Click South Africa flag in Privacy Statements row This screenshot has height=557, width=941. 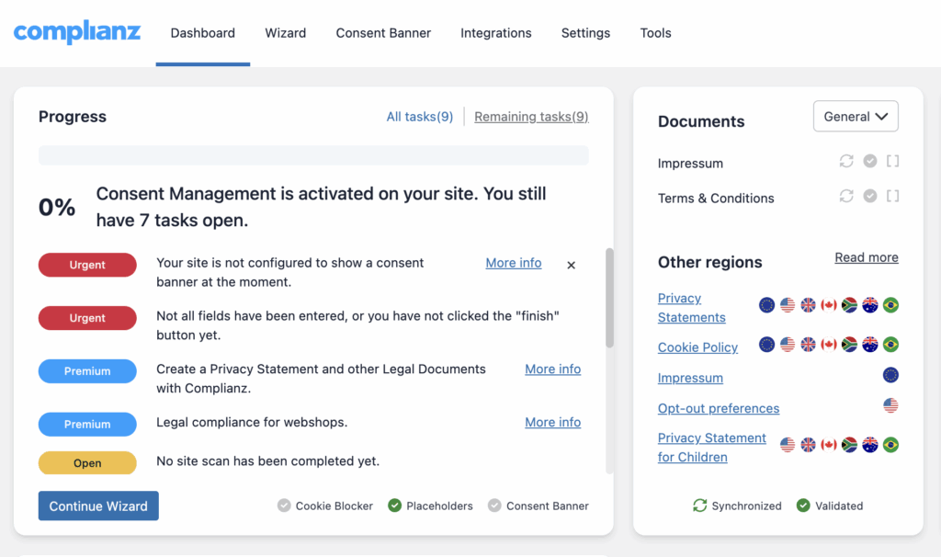click(849, 305)
